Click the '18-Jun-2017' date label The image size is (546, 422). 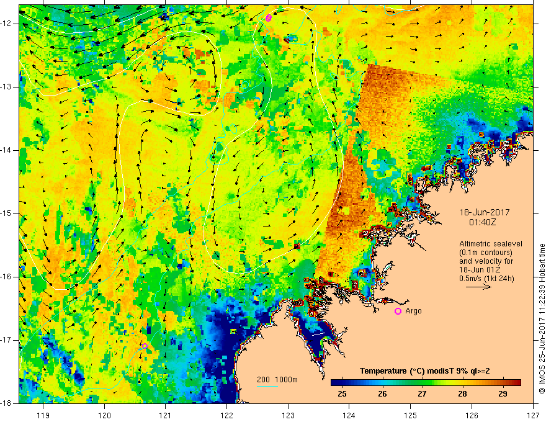tap(485, 212)
